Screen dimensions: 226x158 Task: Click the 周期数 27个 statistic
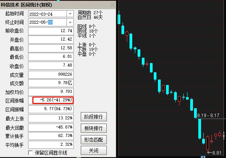pyautogui.click(x=90, y=13)
